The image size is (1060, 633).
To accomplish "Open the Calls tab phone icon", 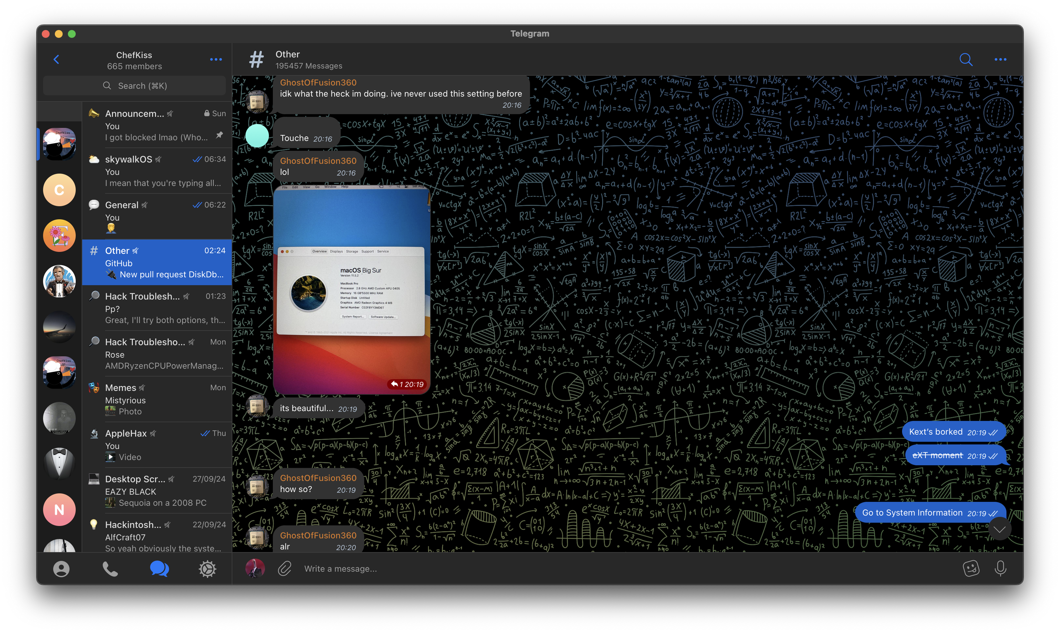I will [110, 569].
